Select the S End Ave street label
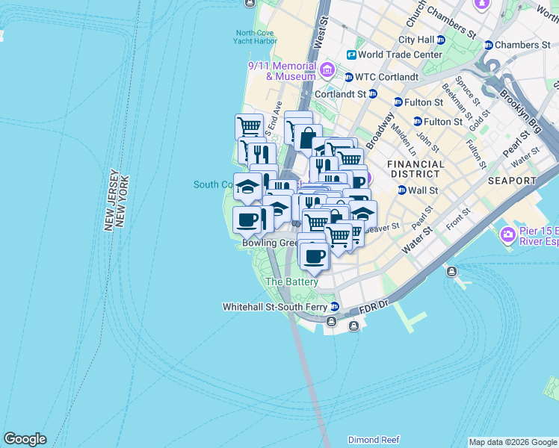Viewport: 559px width, 448px height. [x=274, y=118]
